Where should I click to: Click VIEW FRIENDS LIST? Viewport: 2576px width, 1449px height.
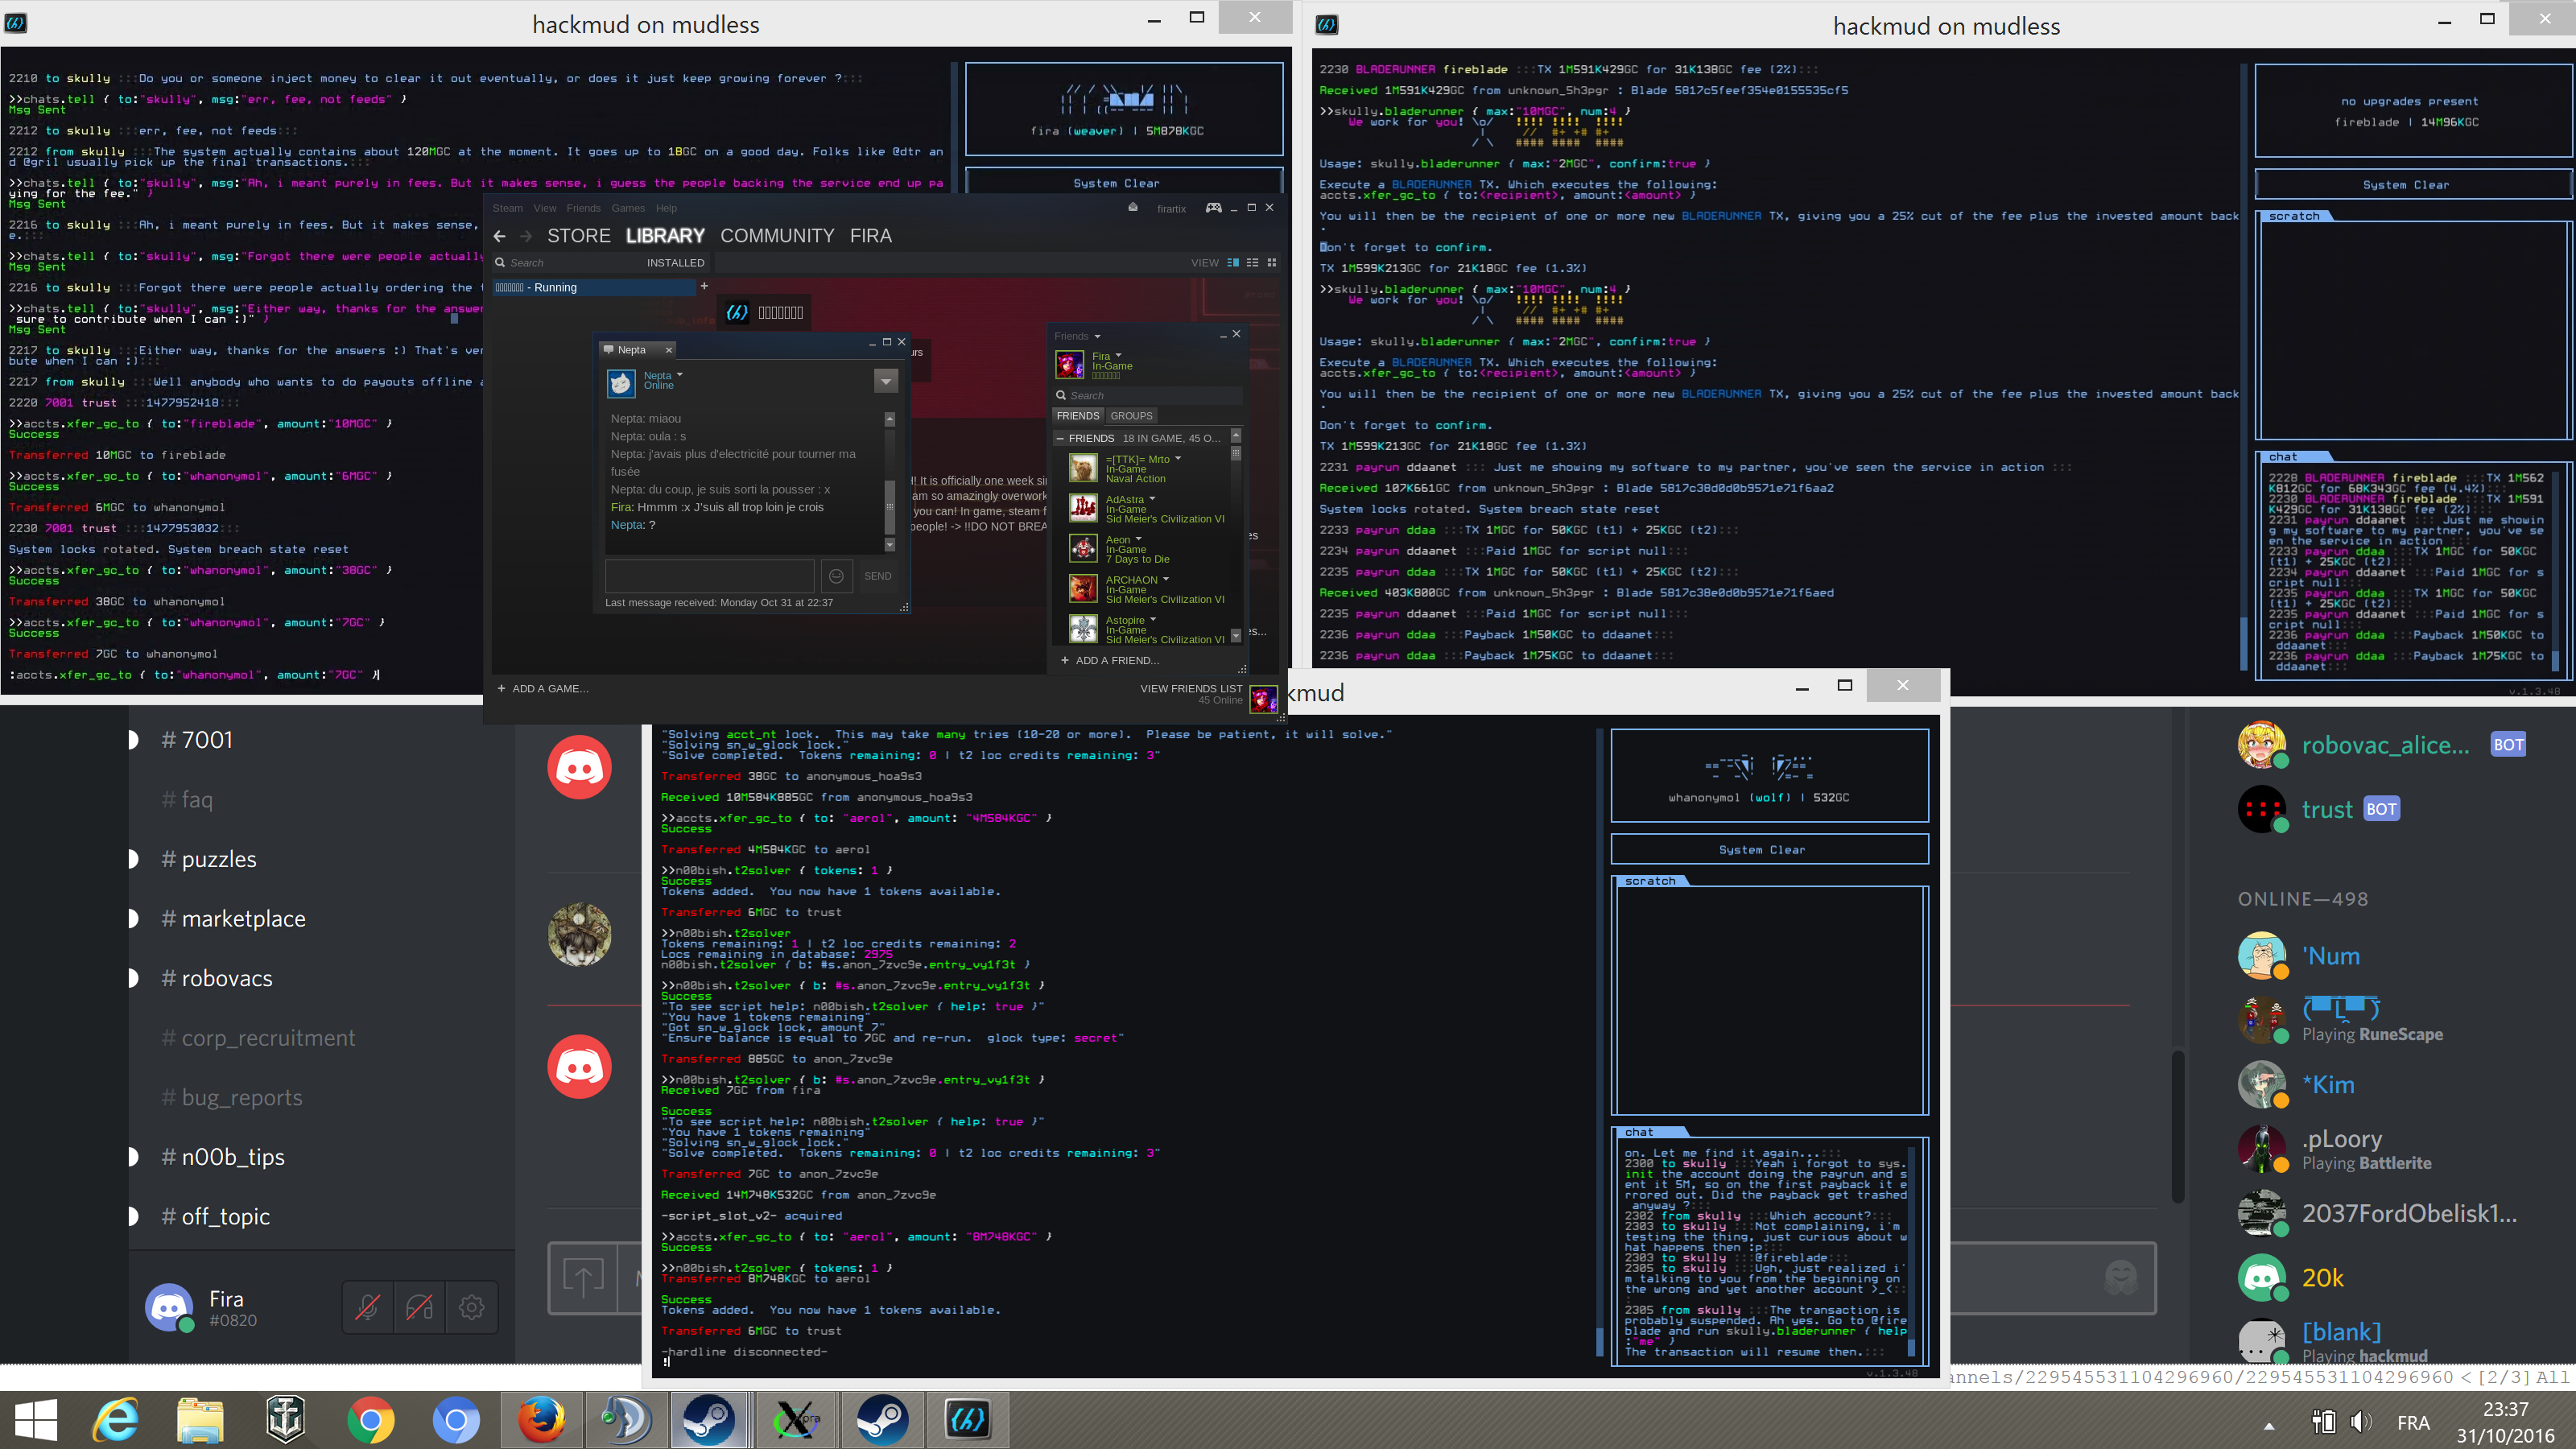click(x=1191, y=688)
